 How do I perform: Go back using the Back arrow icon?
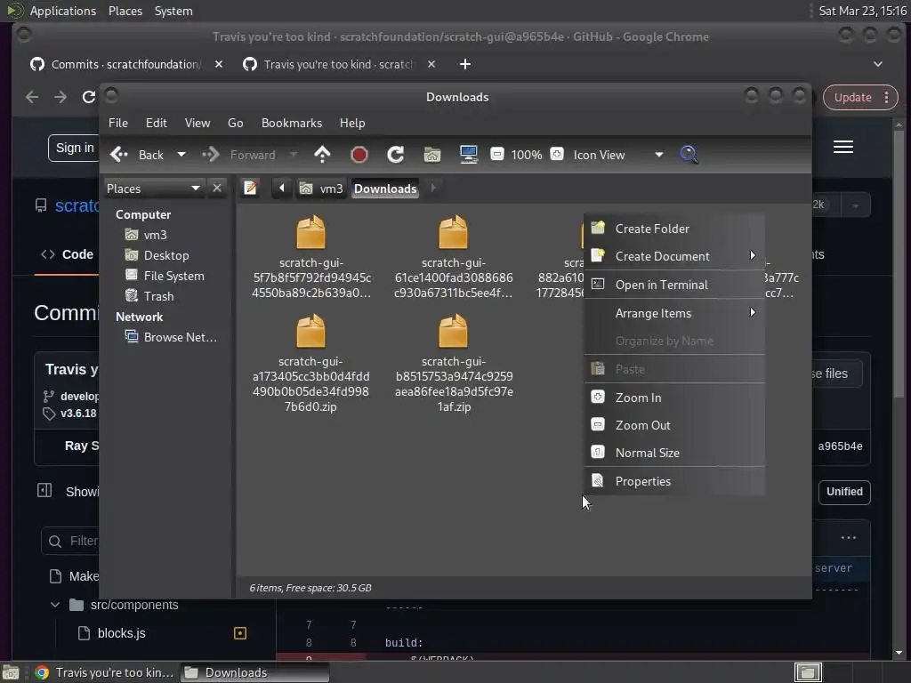[x=119, y=155]
